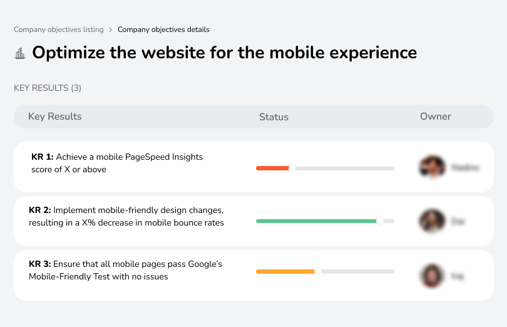Click KR 3 owner avatar photo
This screenshot has width=507, height=327.
tap(433, 276)
